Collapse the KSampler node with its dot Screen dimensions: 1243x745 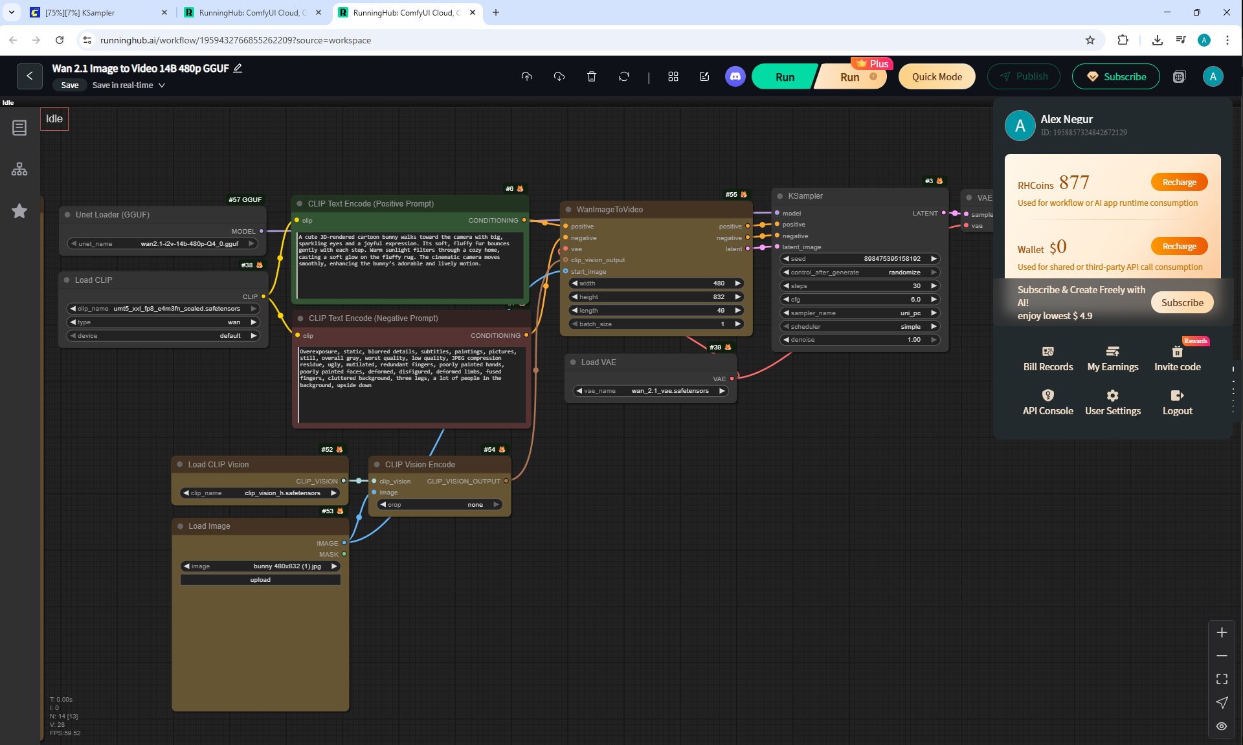[x=779, y=196]
